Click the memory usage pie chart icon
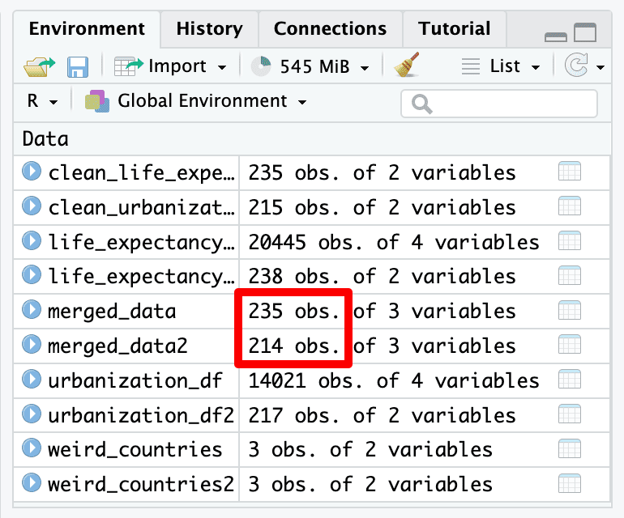The height and width of the screenshot is (518, 624). tap(261, 66)
